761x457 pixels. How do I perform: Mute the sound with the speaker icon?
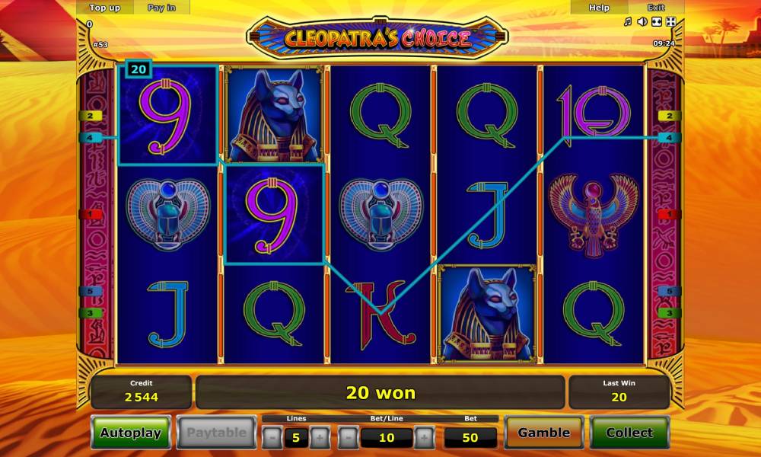642,22
